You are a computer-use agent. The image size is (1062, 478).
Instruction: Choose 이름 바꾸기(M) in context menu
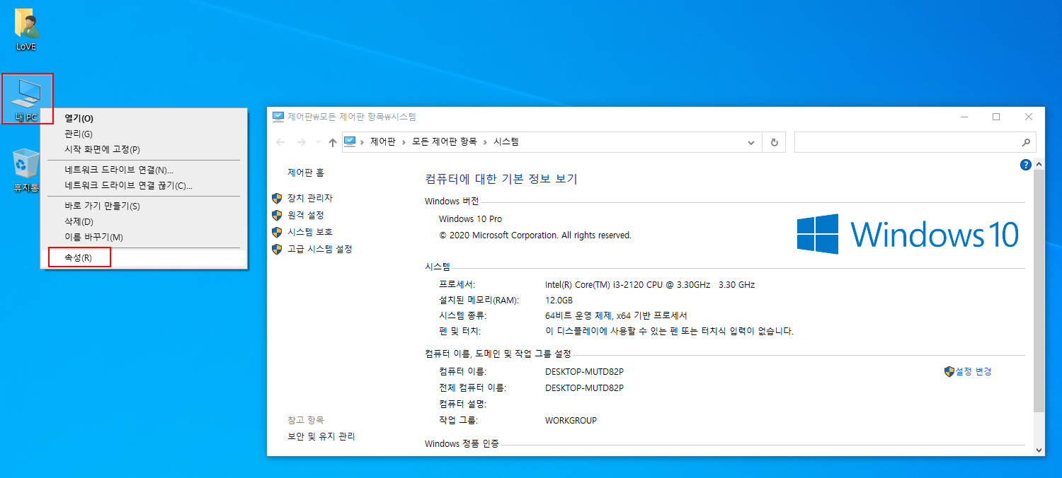[144, 238]
